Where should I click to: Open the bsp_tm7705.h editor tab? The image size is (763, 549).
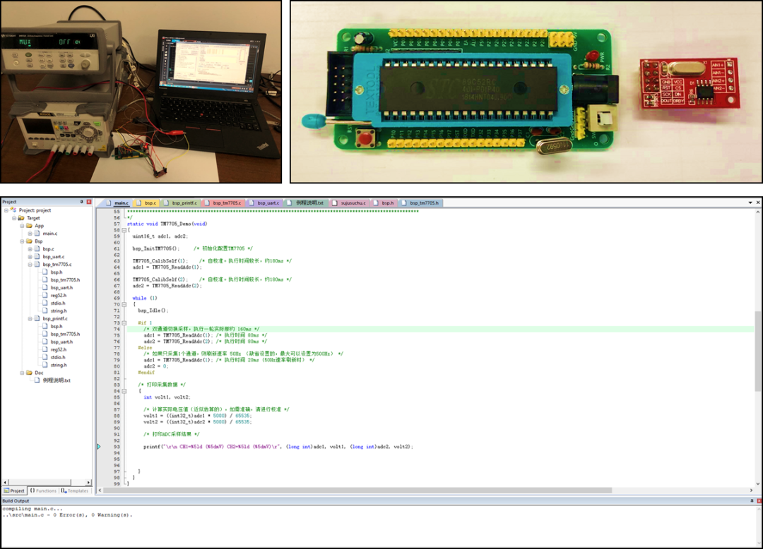(x=420, y=203)
